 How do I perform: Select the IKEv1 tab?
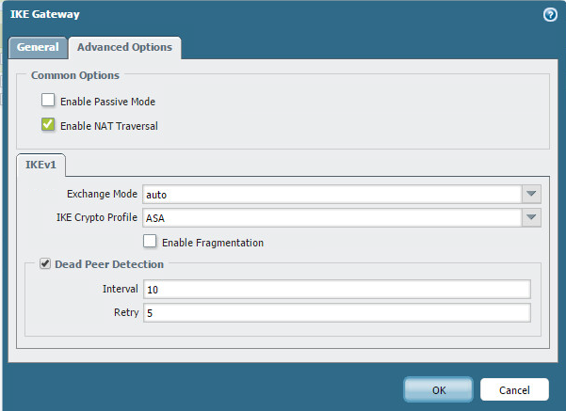[40, 166]
